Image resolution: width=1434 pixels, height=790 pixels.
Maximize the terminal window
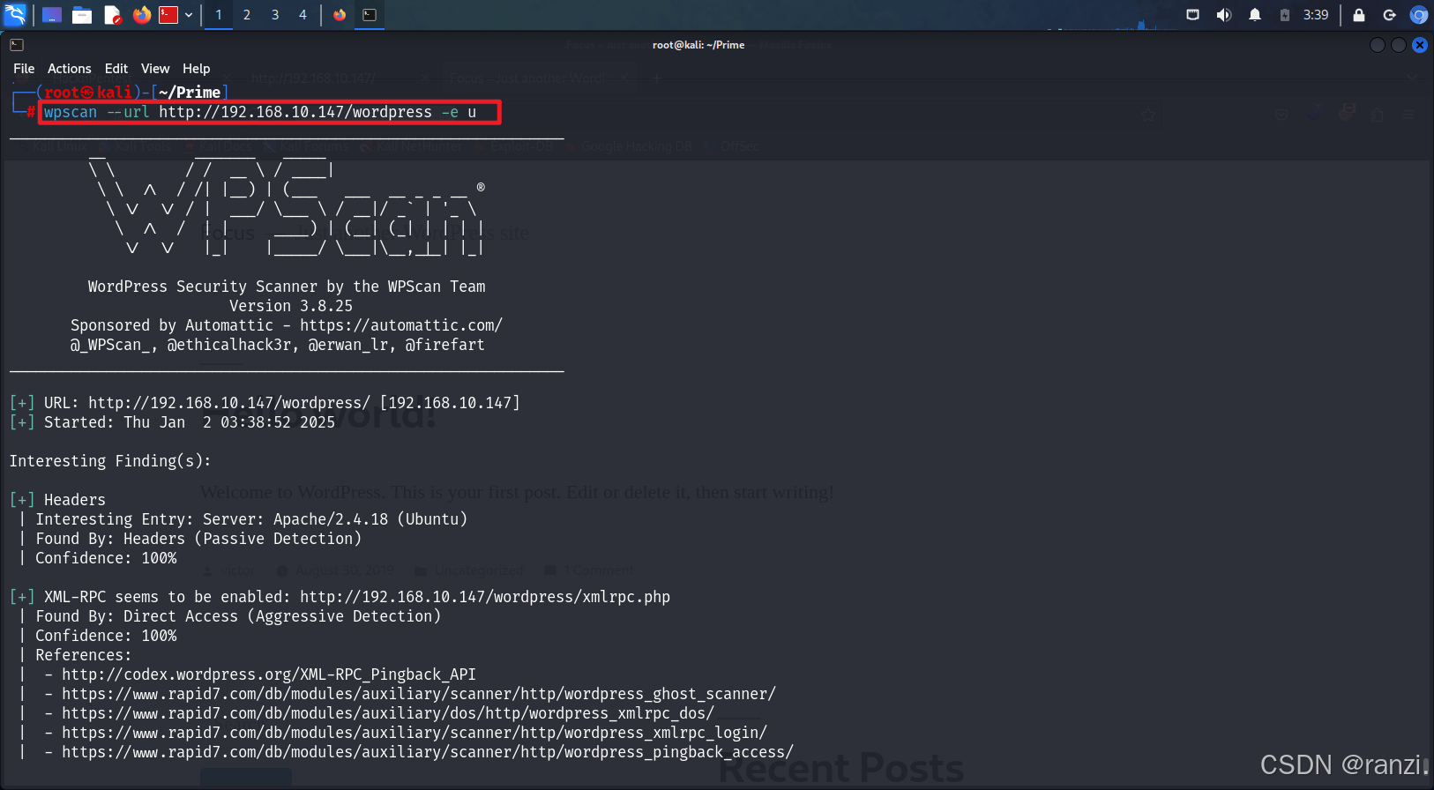tap(1399, 45)
